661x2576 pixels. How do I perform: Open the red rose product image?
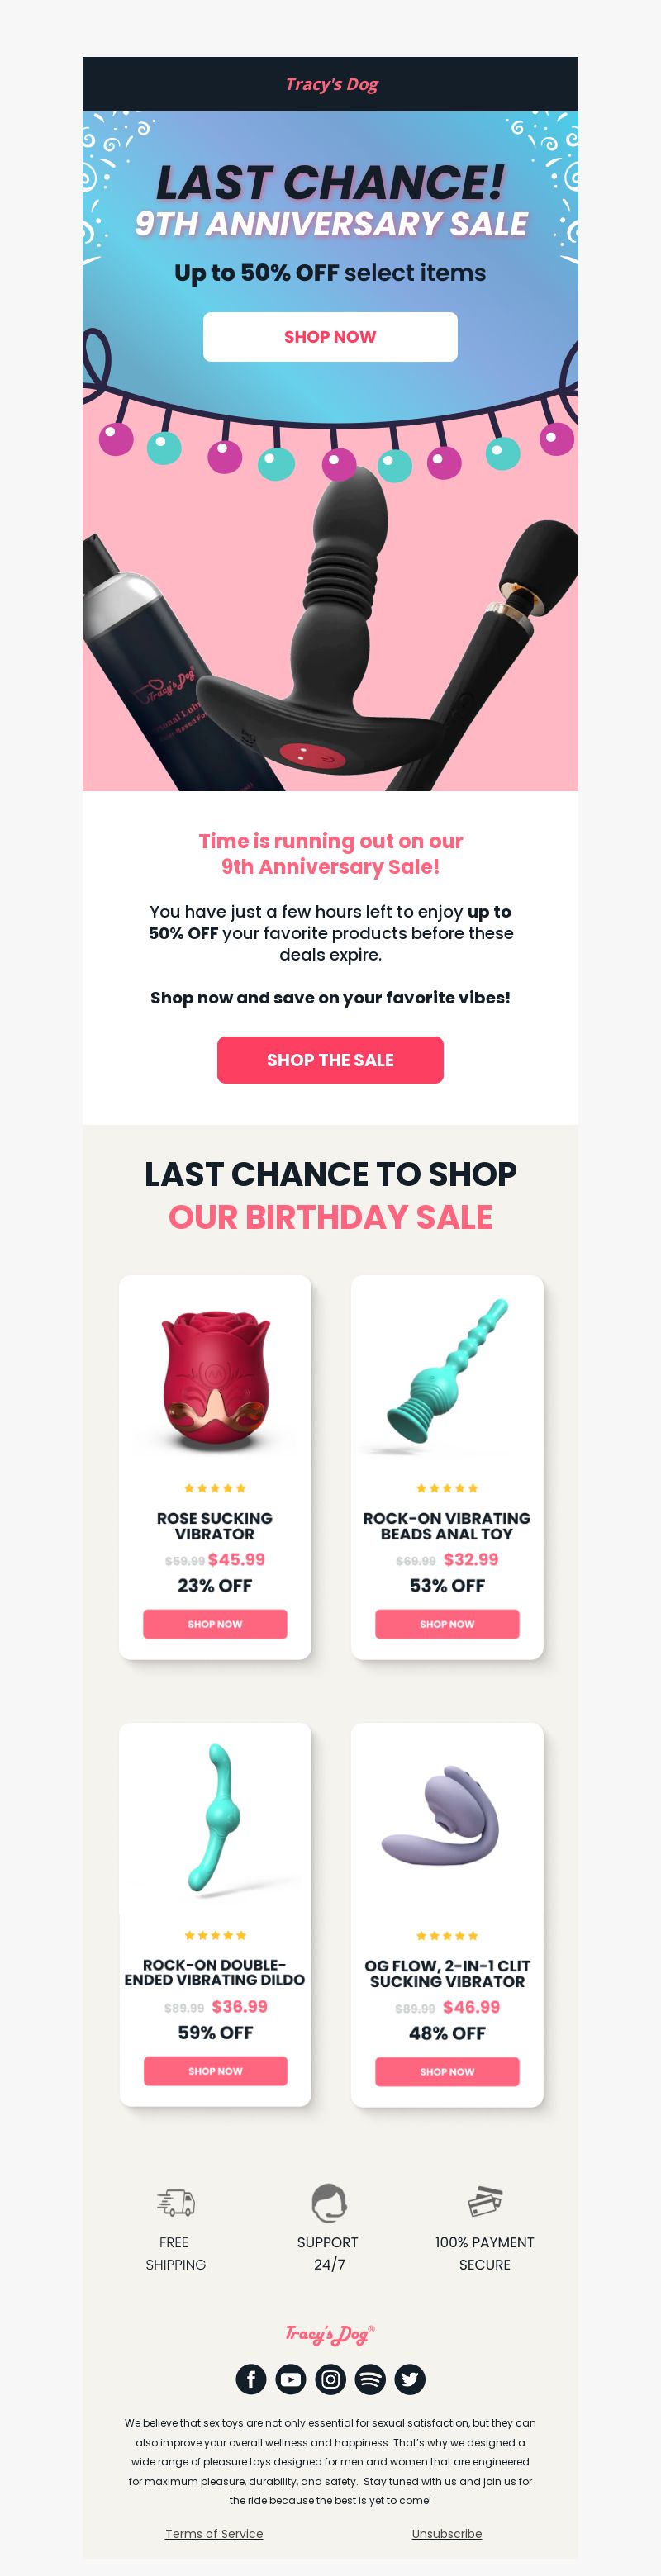pyautogui.click(x=215, y=1382)
